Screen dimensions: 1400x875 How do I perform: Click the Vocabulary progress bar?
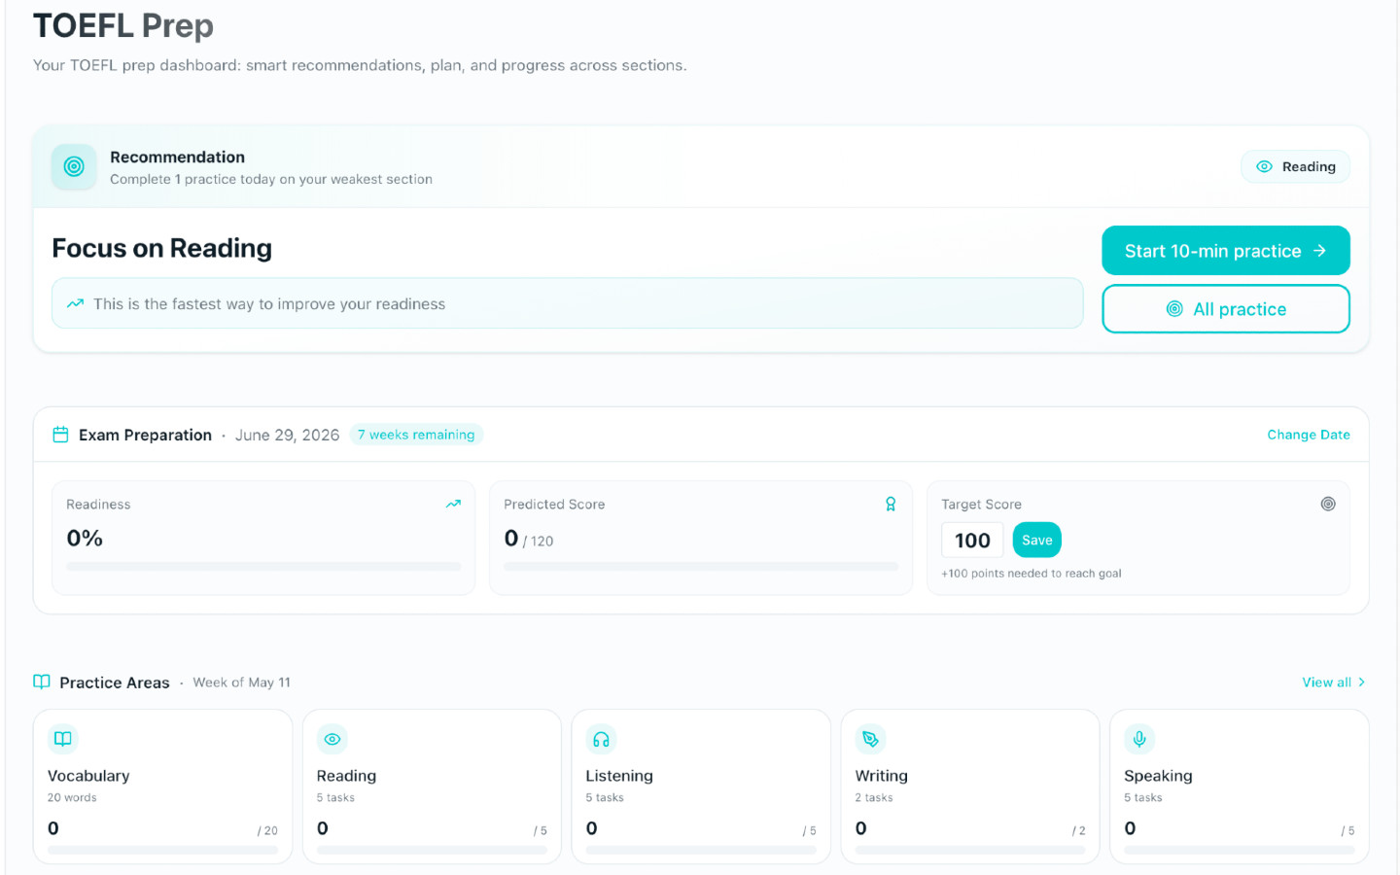pos(163,850)
